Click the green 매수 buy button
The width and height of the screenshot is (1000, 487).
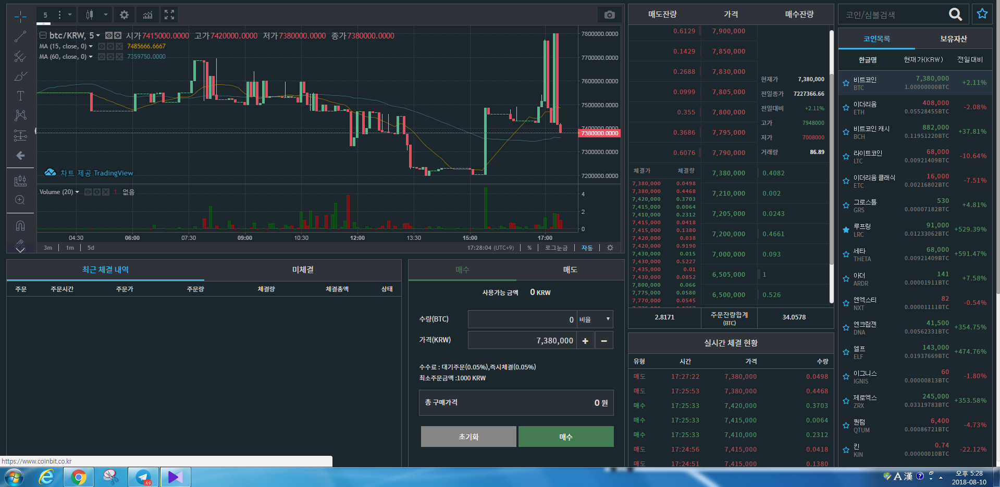pyautogui.click(x=566, y=437)
